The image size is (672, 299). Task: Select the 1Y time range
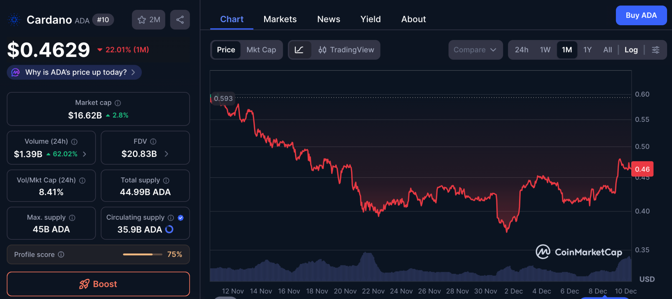click(587, 50)
